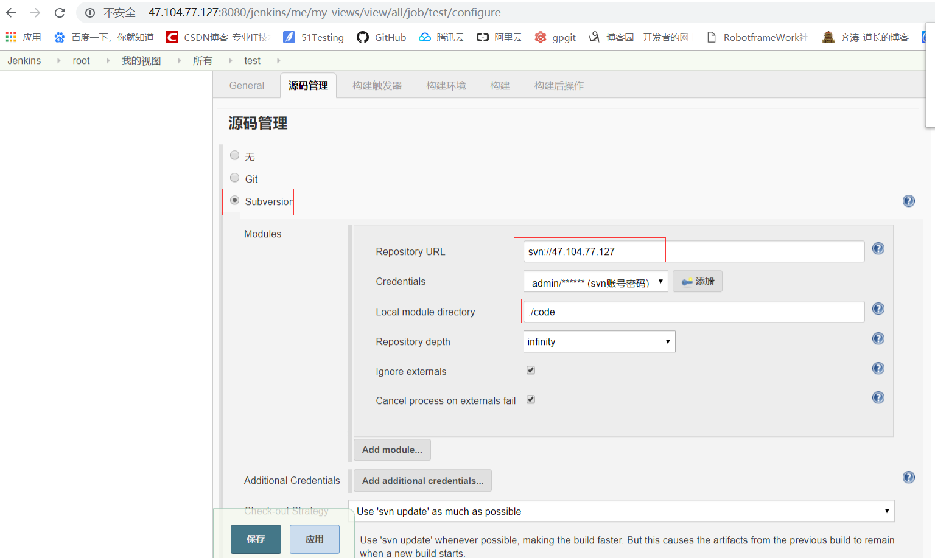The height and width of the screenshot is (558, 935).
Task: Click help icon next to Additional Credentials
Action: [x=908, y=477]
